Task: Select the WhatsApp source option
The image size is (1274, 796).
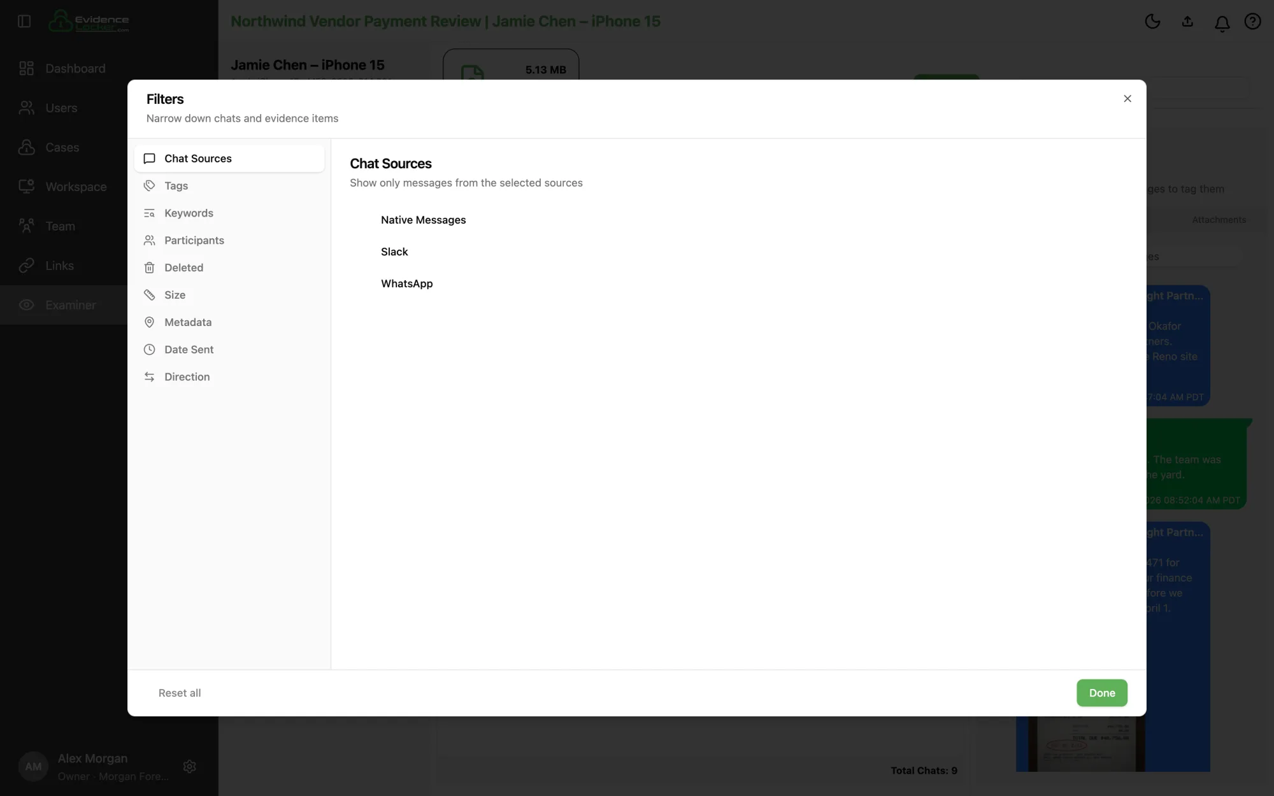Action: pyautogui.click(x=406, y=283)
